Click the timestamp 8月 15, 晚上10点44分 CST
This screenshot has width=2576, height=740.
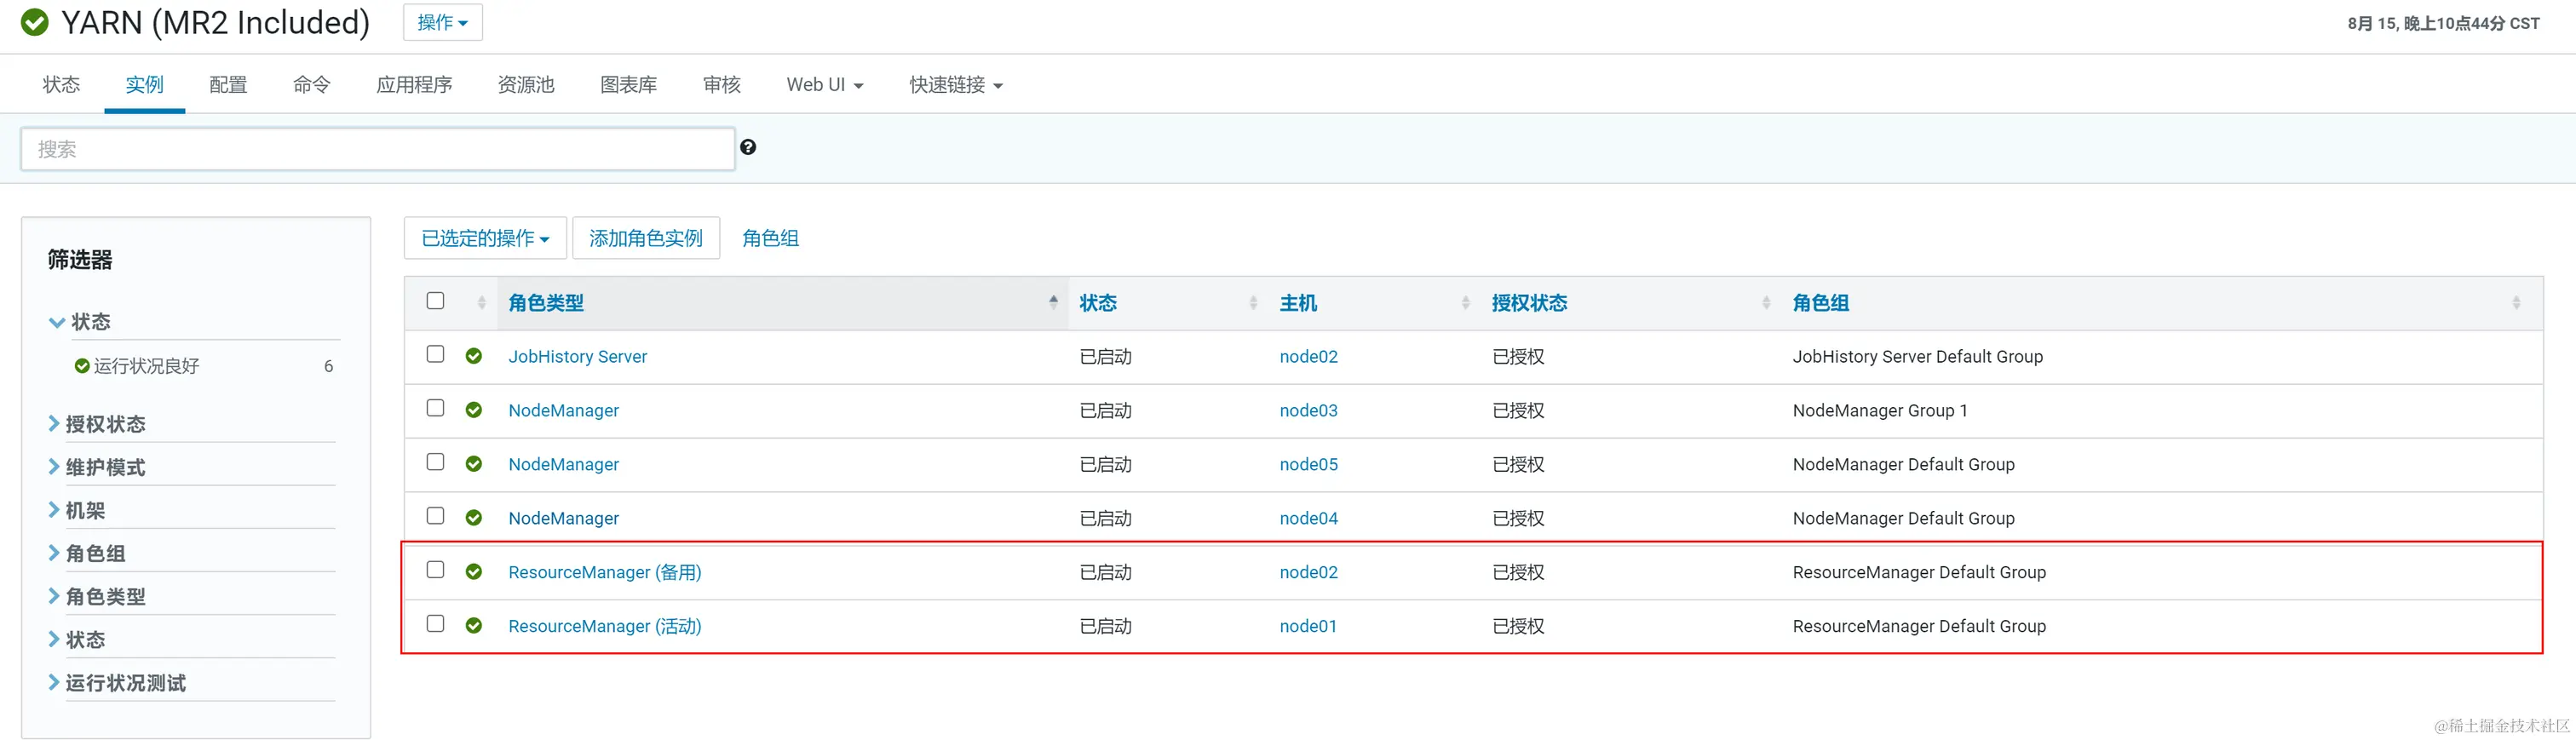click(2443, 23)
